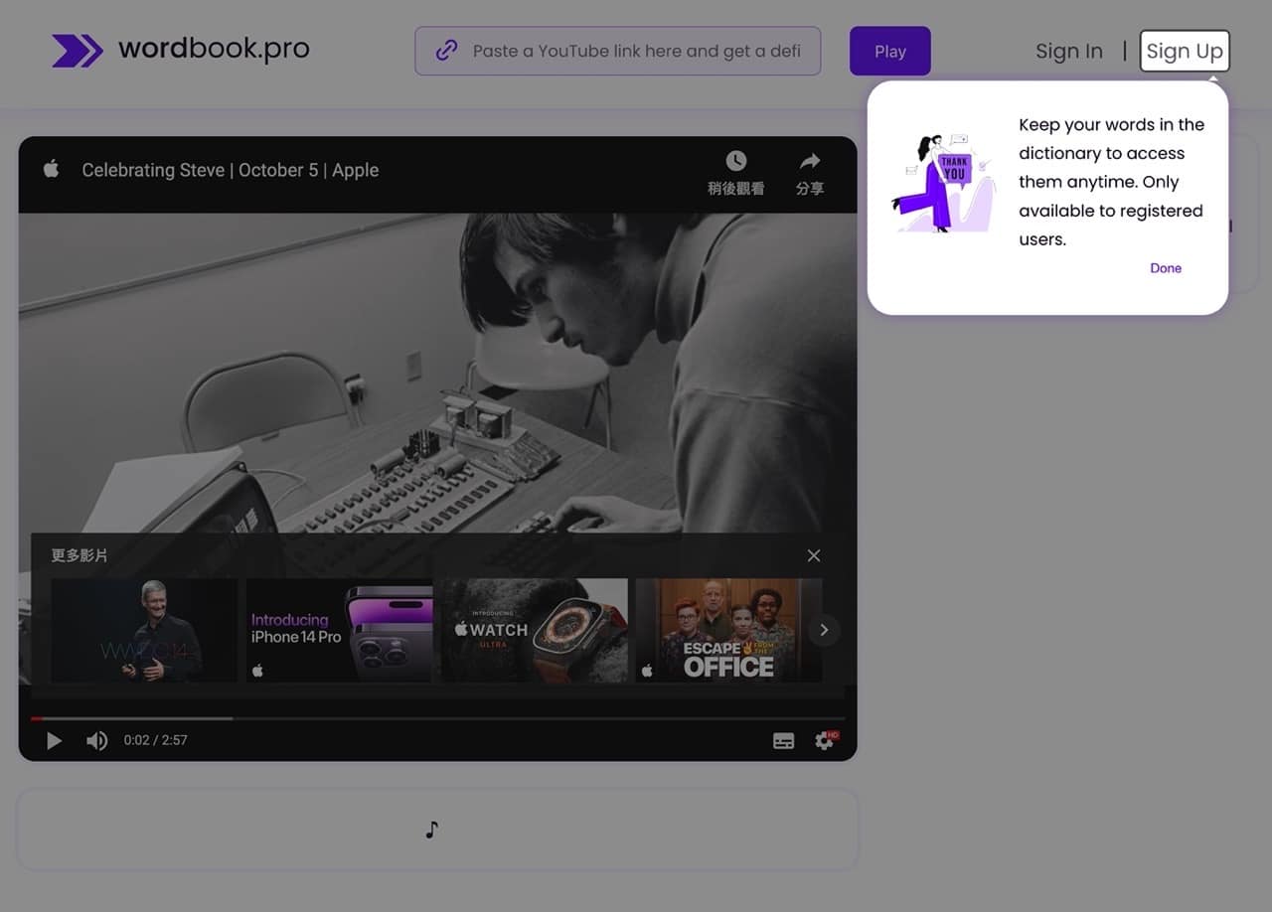This screenshot has width=1272, height=912.
Task: Show next suggested videos with the arrow
Action: (x=824, y=630)
